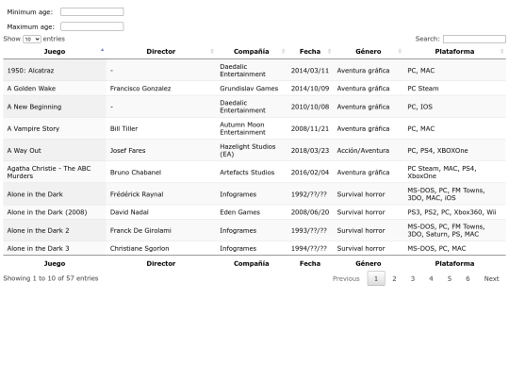The image size is (509, 382).
Task: Go to pagination page 6
Action: 468,278
